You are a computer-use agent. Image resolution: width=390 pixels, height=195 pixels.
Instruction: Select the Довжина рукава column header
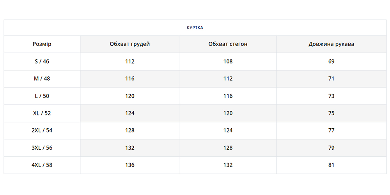(331, 44)
